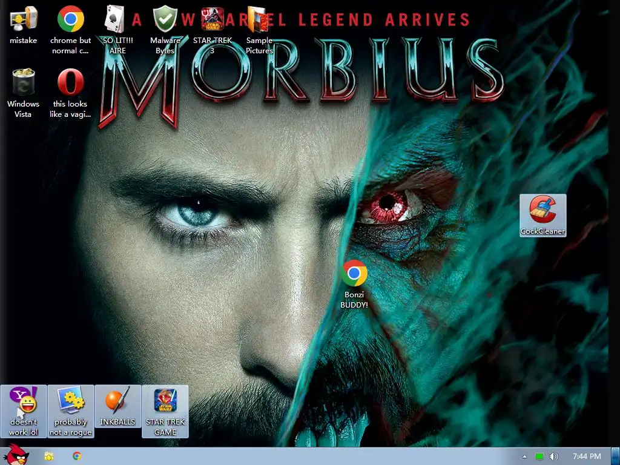Open Chrome from the taskbar
Screen dimensions: 620x465
point(77,457)
